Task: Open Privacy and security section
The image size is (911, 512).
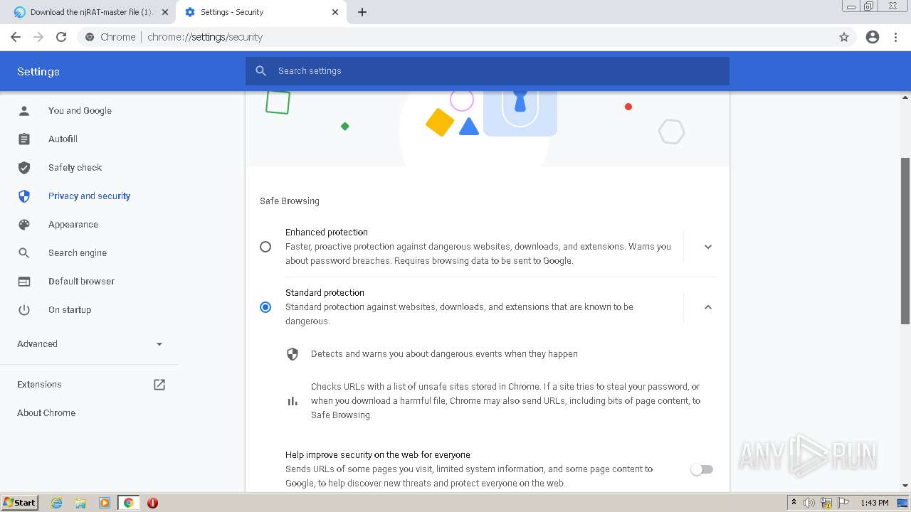Action: 89,196
